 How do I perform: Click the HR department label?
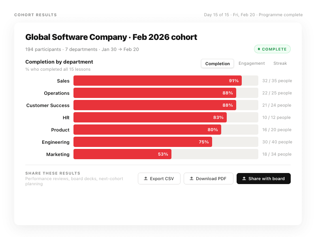pos(66,118)
